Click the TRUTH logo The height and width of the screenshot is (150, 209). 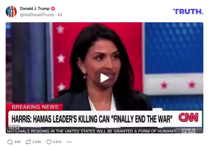click(x=188, y=12)
